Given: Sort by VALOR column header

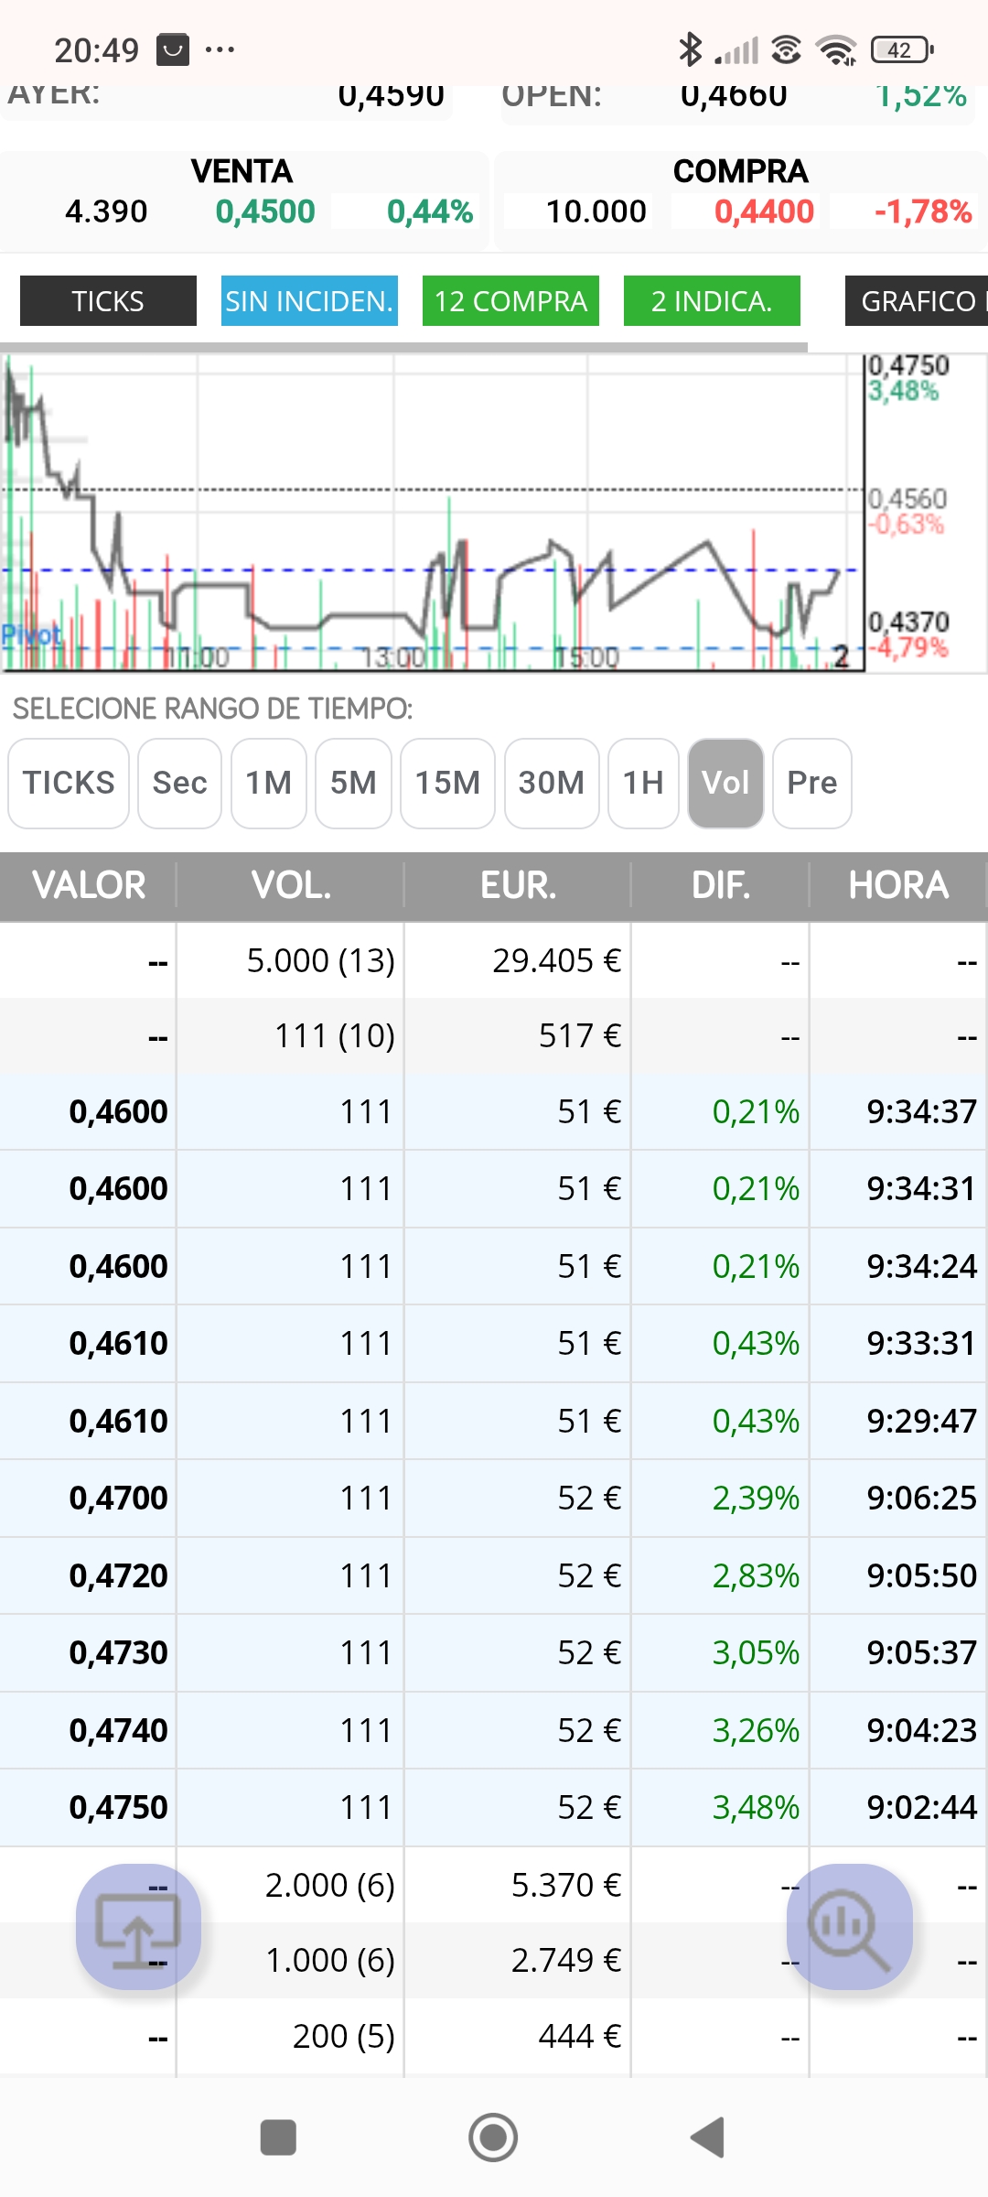Looking at the screenshot, I should tap(89, 885).
